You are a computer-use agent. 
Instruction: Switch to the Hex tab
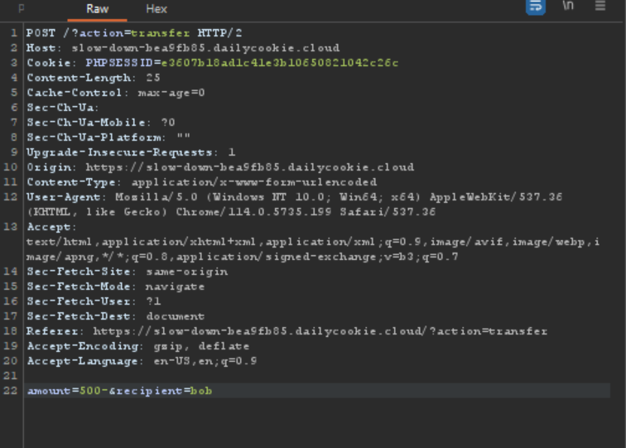(156, 9)
